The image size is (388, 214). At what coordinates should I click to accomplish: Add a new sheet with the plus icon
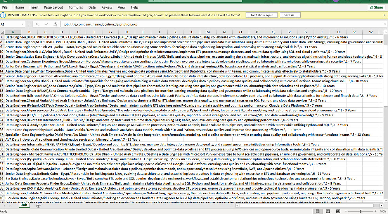pyautogui.click(x=38, y=205)
